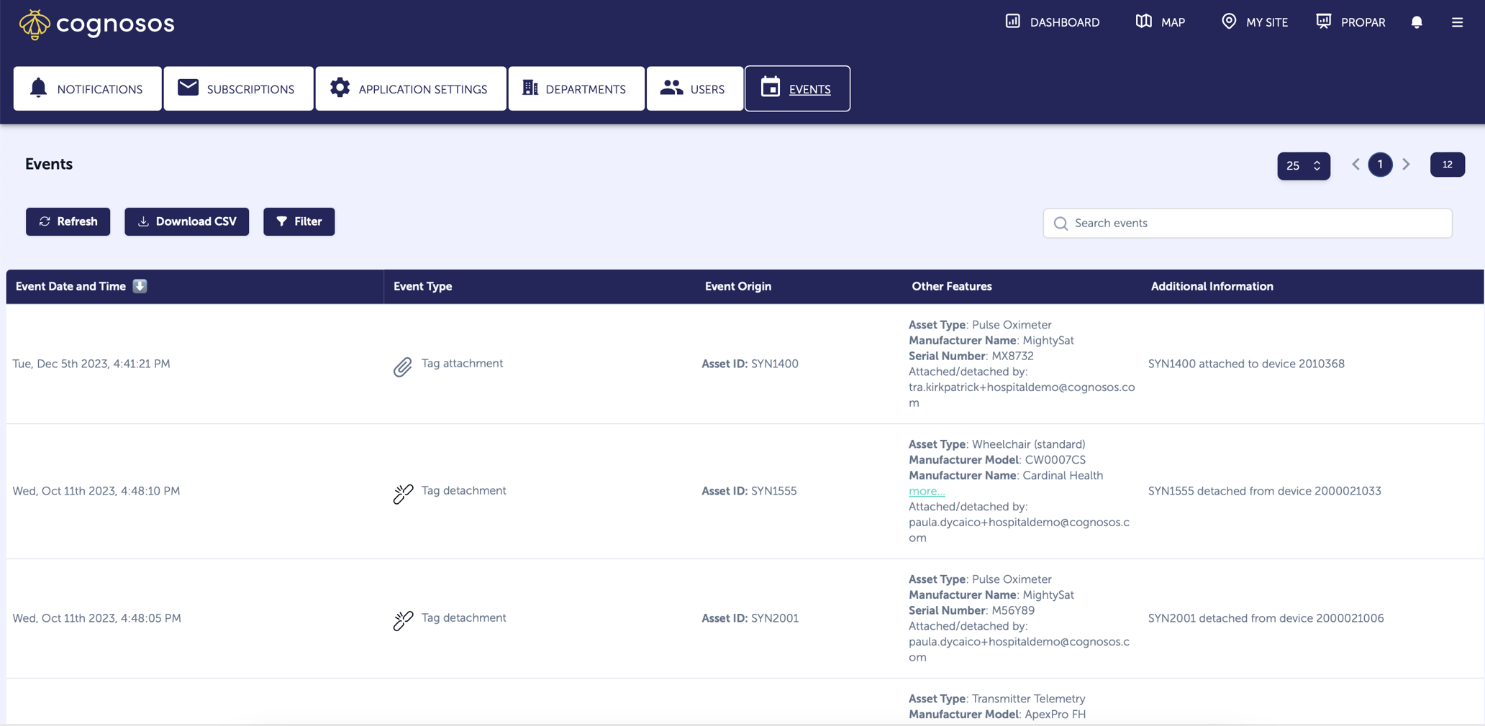
Task: Open the Application Settings tab
Action: (x=410, y=88)
